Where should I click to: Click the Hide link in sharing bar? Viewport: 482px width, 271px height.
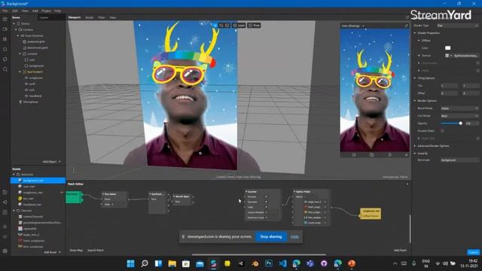coord(294,236)
